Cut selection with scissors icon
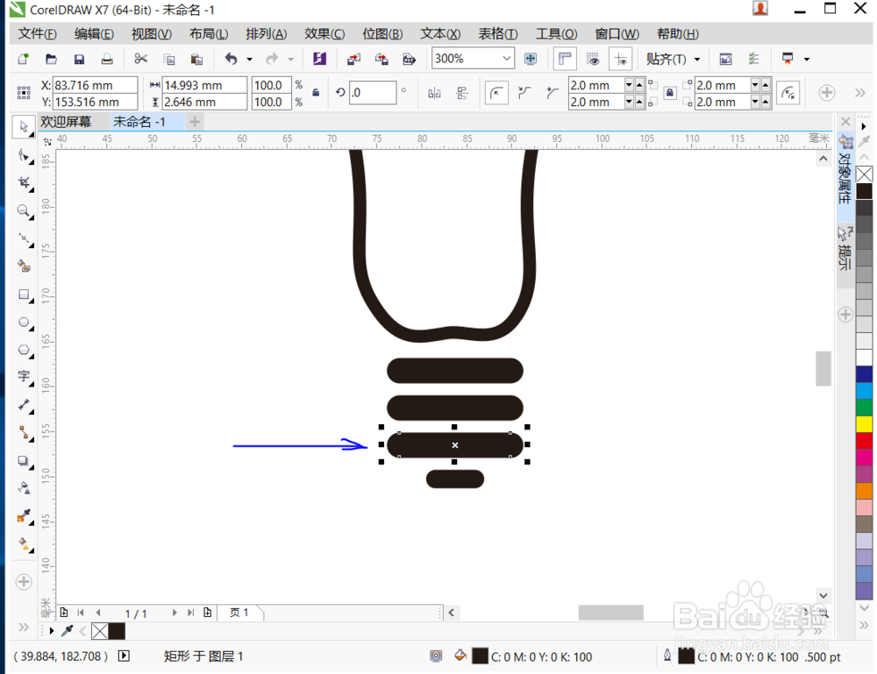877x674 pixels. click(141, 59)
